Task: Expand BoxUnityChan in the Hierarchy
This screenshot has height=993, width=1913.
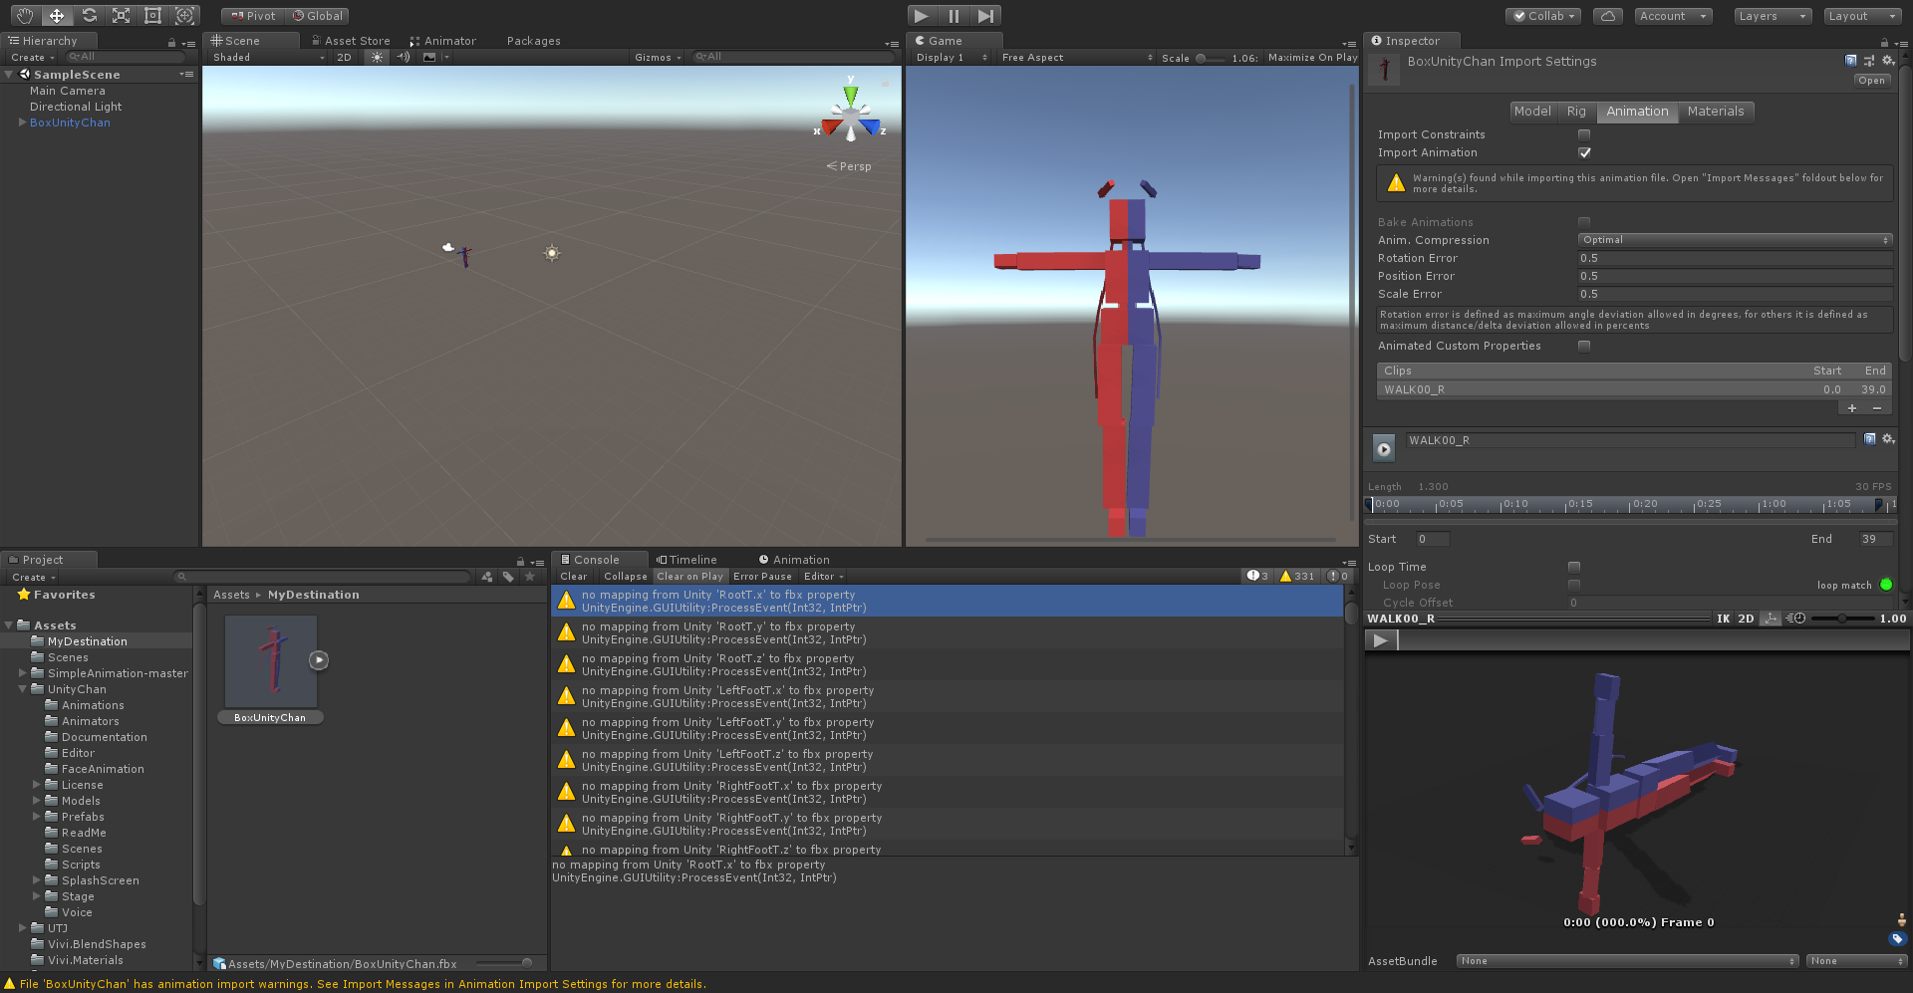Action: (22, 123)
